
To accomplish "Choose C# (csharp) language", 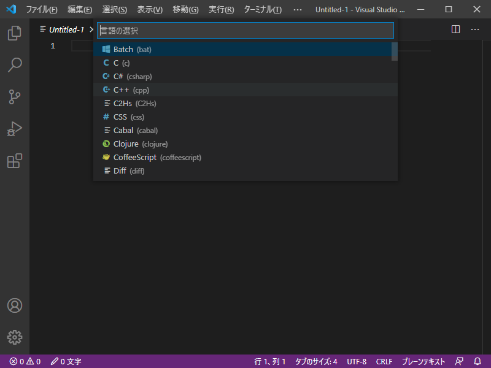I will tap(245, 76).
